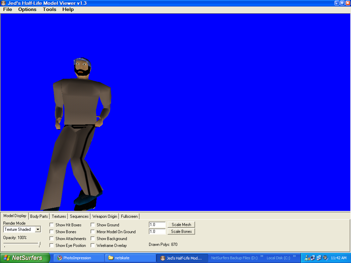Enable Show Bones checkbox
The width and height of the screenshot is (351, 263).
pyautogui.click(x=51, y=232)
